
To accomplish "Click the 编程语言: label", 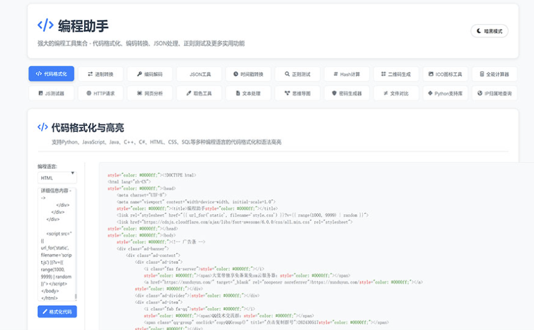I will point(47,166).
